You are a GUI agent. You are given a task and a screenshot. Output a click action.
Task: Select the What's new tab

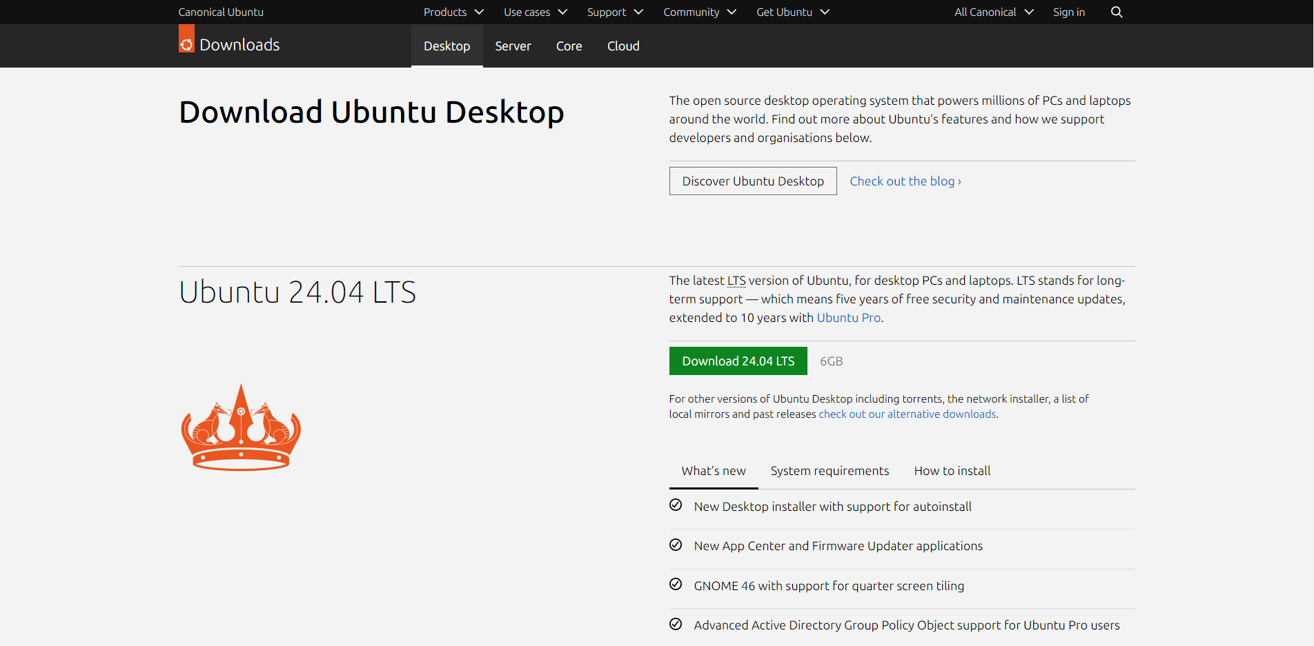tap(714, 471)
